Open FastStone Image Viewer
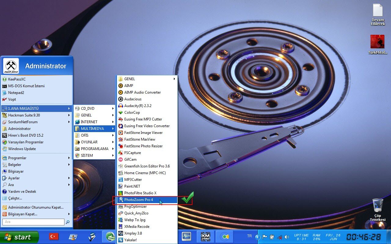The height and width of the screenshot is (244, 391). [x=147, y=133]
